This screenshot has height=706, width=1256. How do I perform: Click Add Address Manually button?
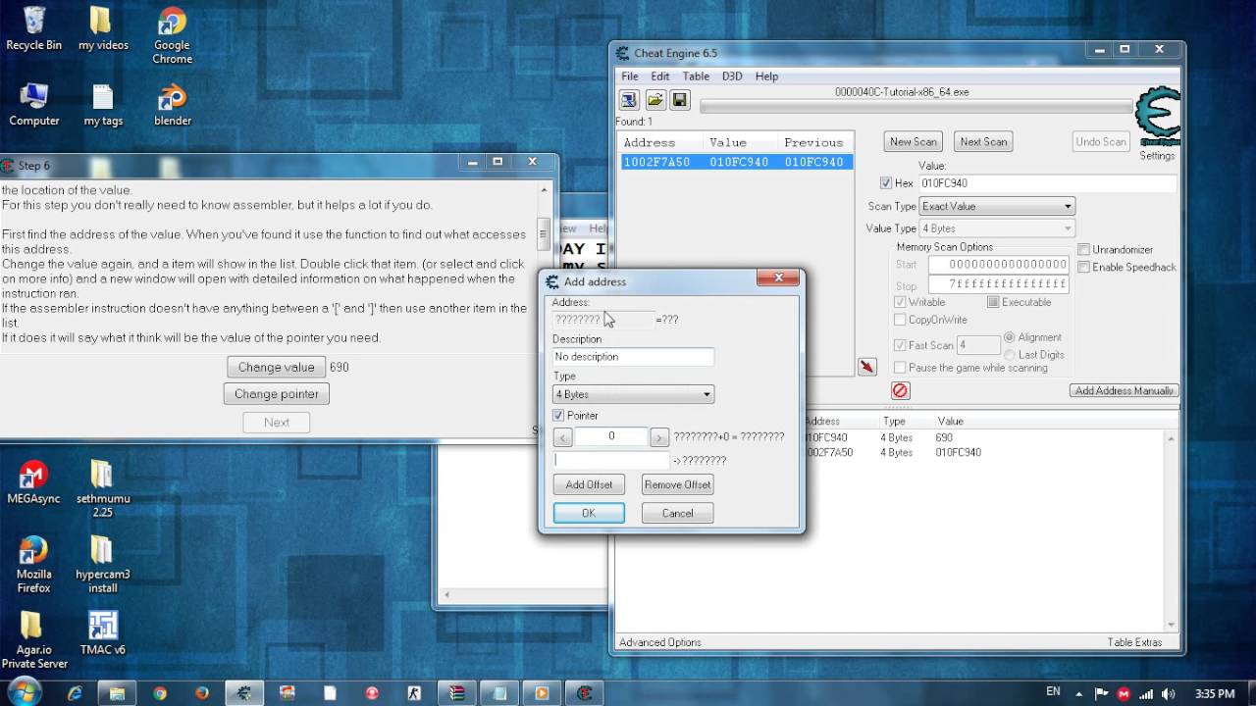click(1124, 390)
